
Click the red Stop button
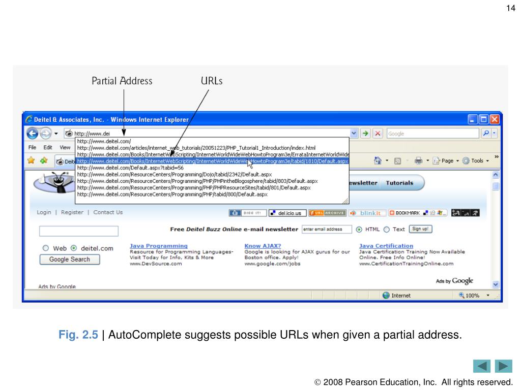378,134
